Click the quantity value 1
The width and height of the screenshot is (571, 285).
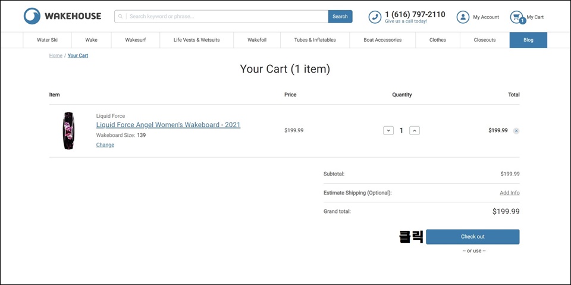[x=401, y=130]
